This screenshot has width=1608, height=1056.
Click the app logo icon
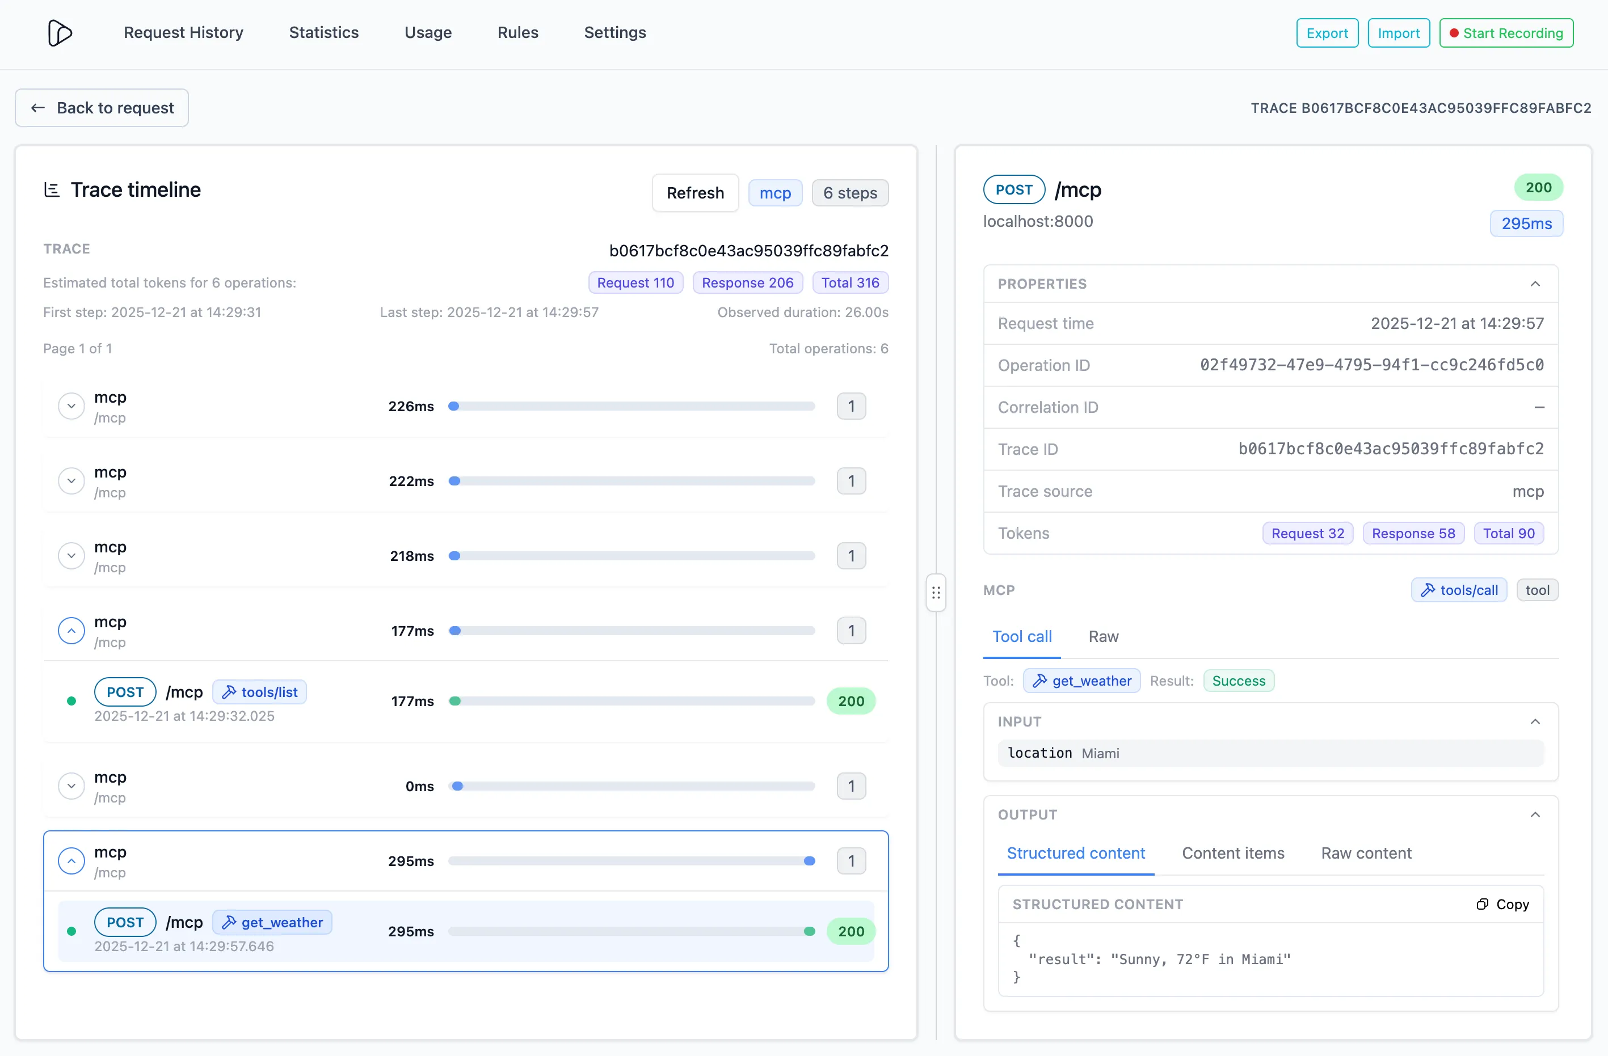pyautogui.click(x=60, y=33)
